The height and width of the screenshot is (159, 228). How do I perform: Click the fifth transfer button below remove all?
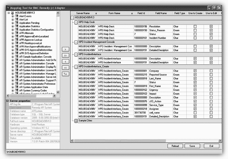click(x=65, y=74)
